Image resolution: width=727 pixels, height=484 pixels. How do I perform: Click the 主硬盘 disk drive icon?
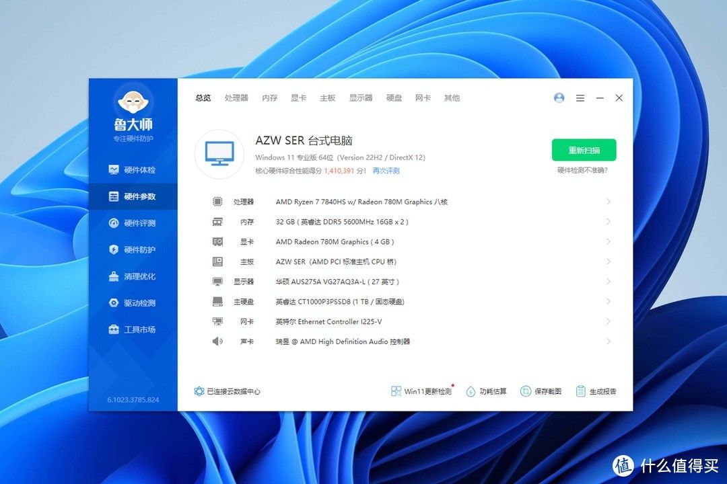tap(217, 302)
